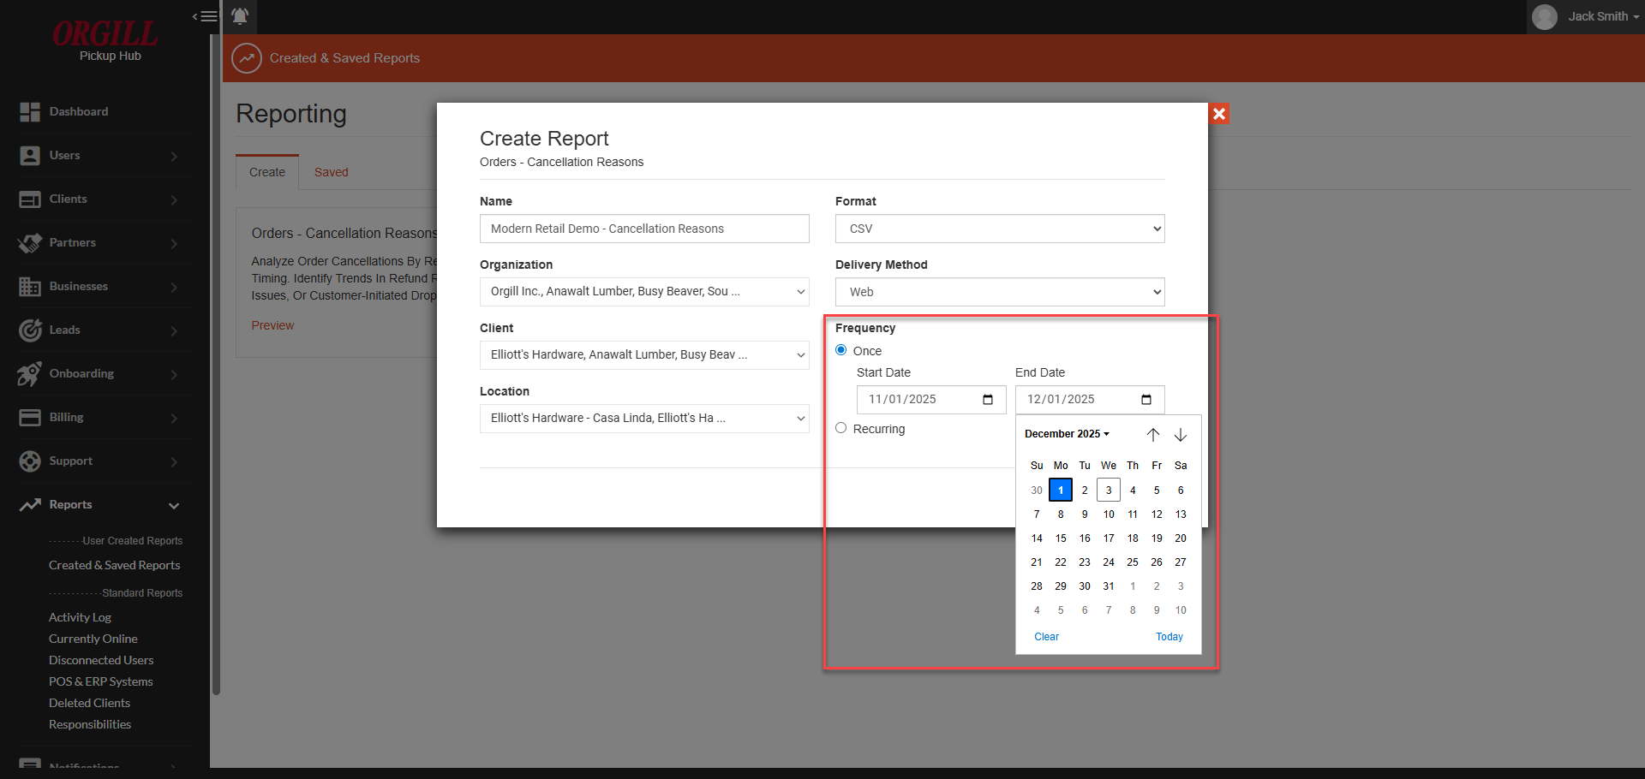Open notifications bell icon

click(x=240, y=16)
